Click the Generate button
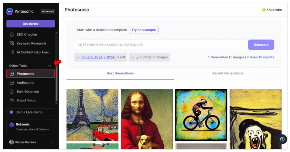 click(x=261, y=45)
